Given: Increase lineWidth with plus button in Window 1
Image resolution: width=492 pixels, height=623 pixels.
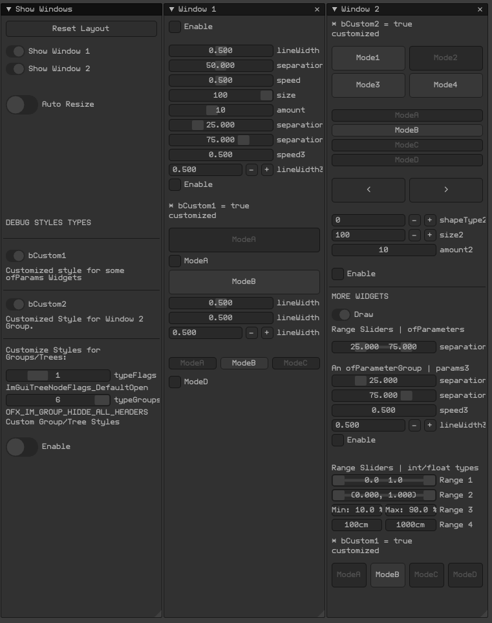Looking at the screenshot, I should tap(267, 333).
